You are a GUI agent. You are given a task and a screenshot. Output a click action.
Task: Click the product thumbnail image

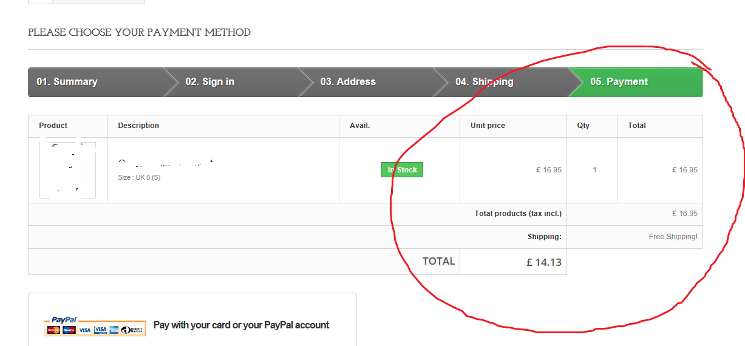coord(67,170)
